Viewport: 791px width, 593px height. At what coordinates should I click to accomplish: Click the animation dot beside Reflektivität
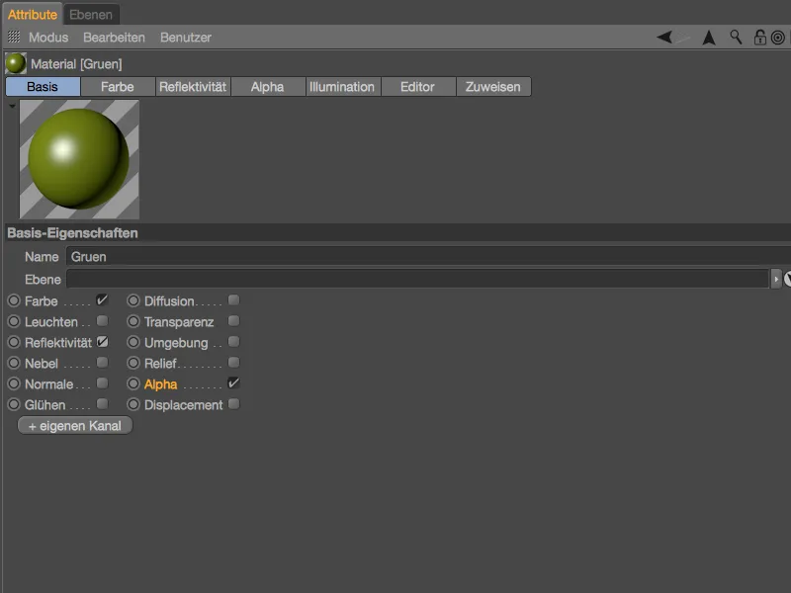[14, 342]
